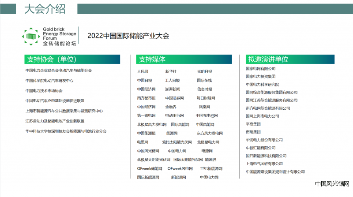Select the 支持协会（单位） section header
The height and width of the screenshot is (197, 353).
coord(72,59)
